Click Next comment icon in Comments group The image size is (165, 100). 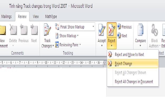[34, 29]
